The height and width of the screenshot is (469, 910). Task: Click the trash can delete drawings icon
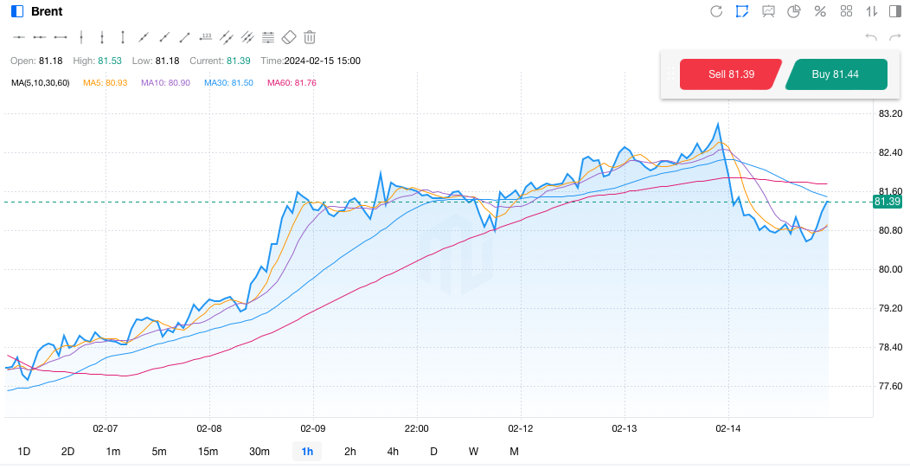(x=310, y=37)
